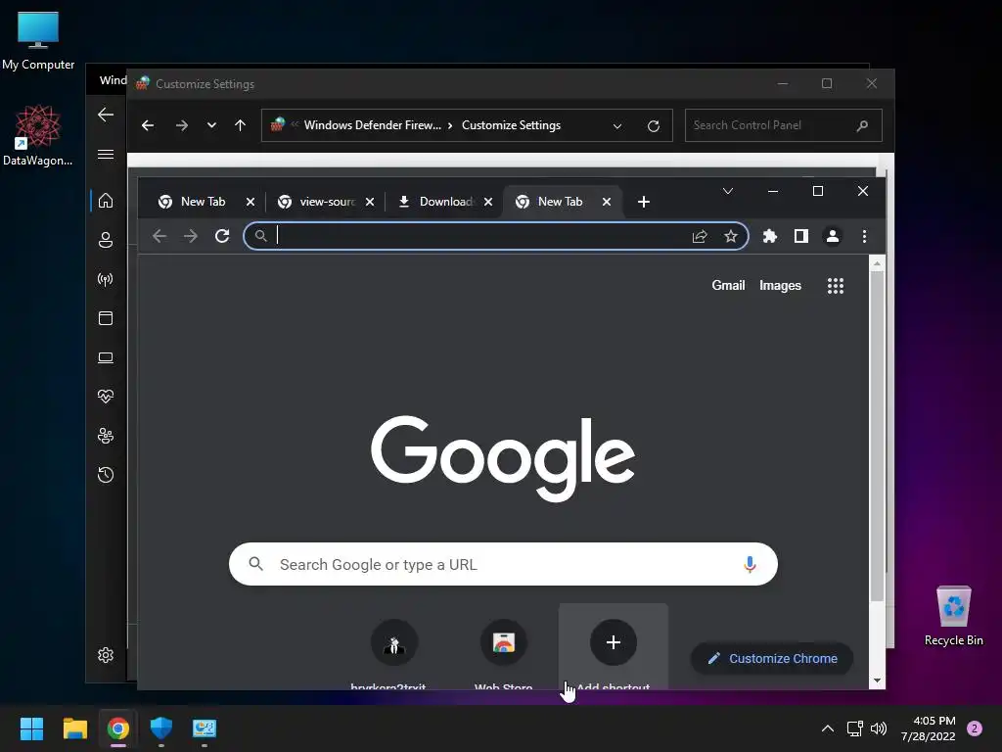Viewport: 1002px width, 752px height.
Task: Refresh the Customize Settings Control Panel window
Action: click(653, 126)
